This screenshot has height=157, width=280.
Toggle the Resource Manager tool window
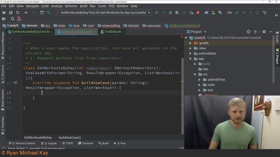[3, 45]
